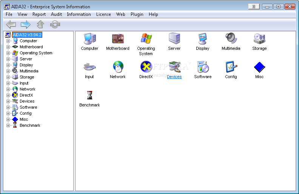299x194 pixels.
Task: Expand the Operating System tree node
Action: 8,53
